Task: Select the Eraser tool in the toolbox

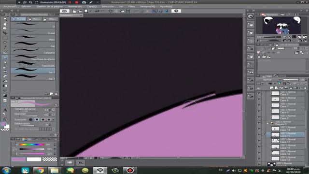Action: (5, 76)
